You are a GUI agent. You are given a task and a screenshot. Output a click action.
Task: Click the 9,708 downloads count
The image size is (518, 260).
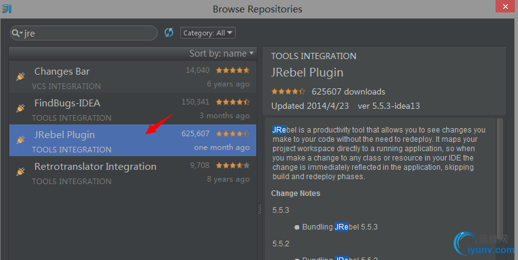(x=200, y=165)
